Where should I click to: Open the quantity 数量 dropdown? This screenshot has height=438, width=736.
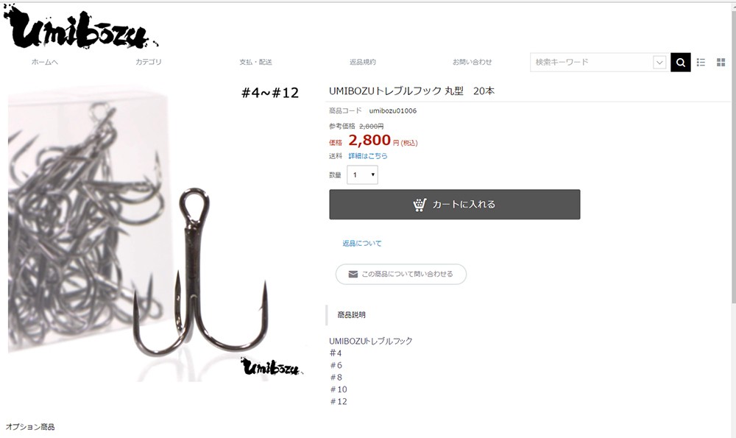[x=362, y=174]
